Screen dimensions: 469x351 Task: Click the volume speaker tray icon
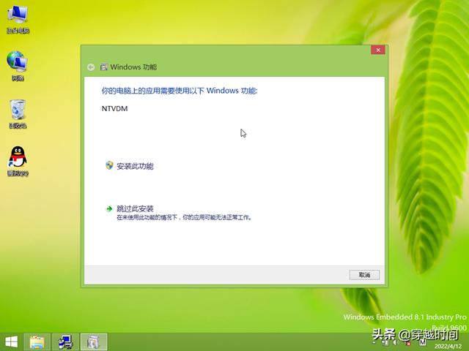pyautogui.click(x=396, y=342)
